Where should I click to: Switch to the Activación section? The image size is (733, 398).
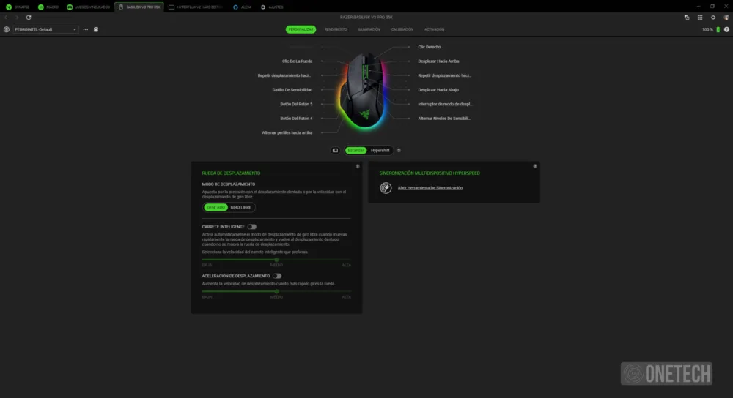click(434, 29)
